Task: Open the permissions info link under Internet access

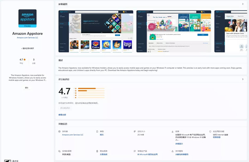Action: coord(217,137)
